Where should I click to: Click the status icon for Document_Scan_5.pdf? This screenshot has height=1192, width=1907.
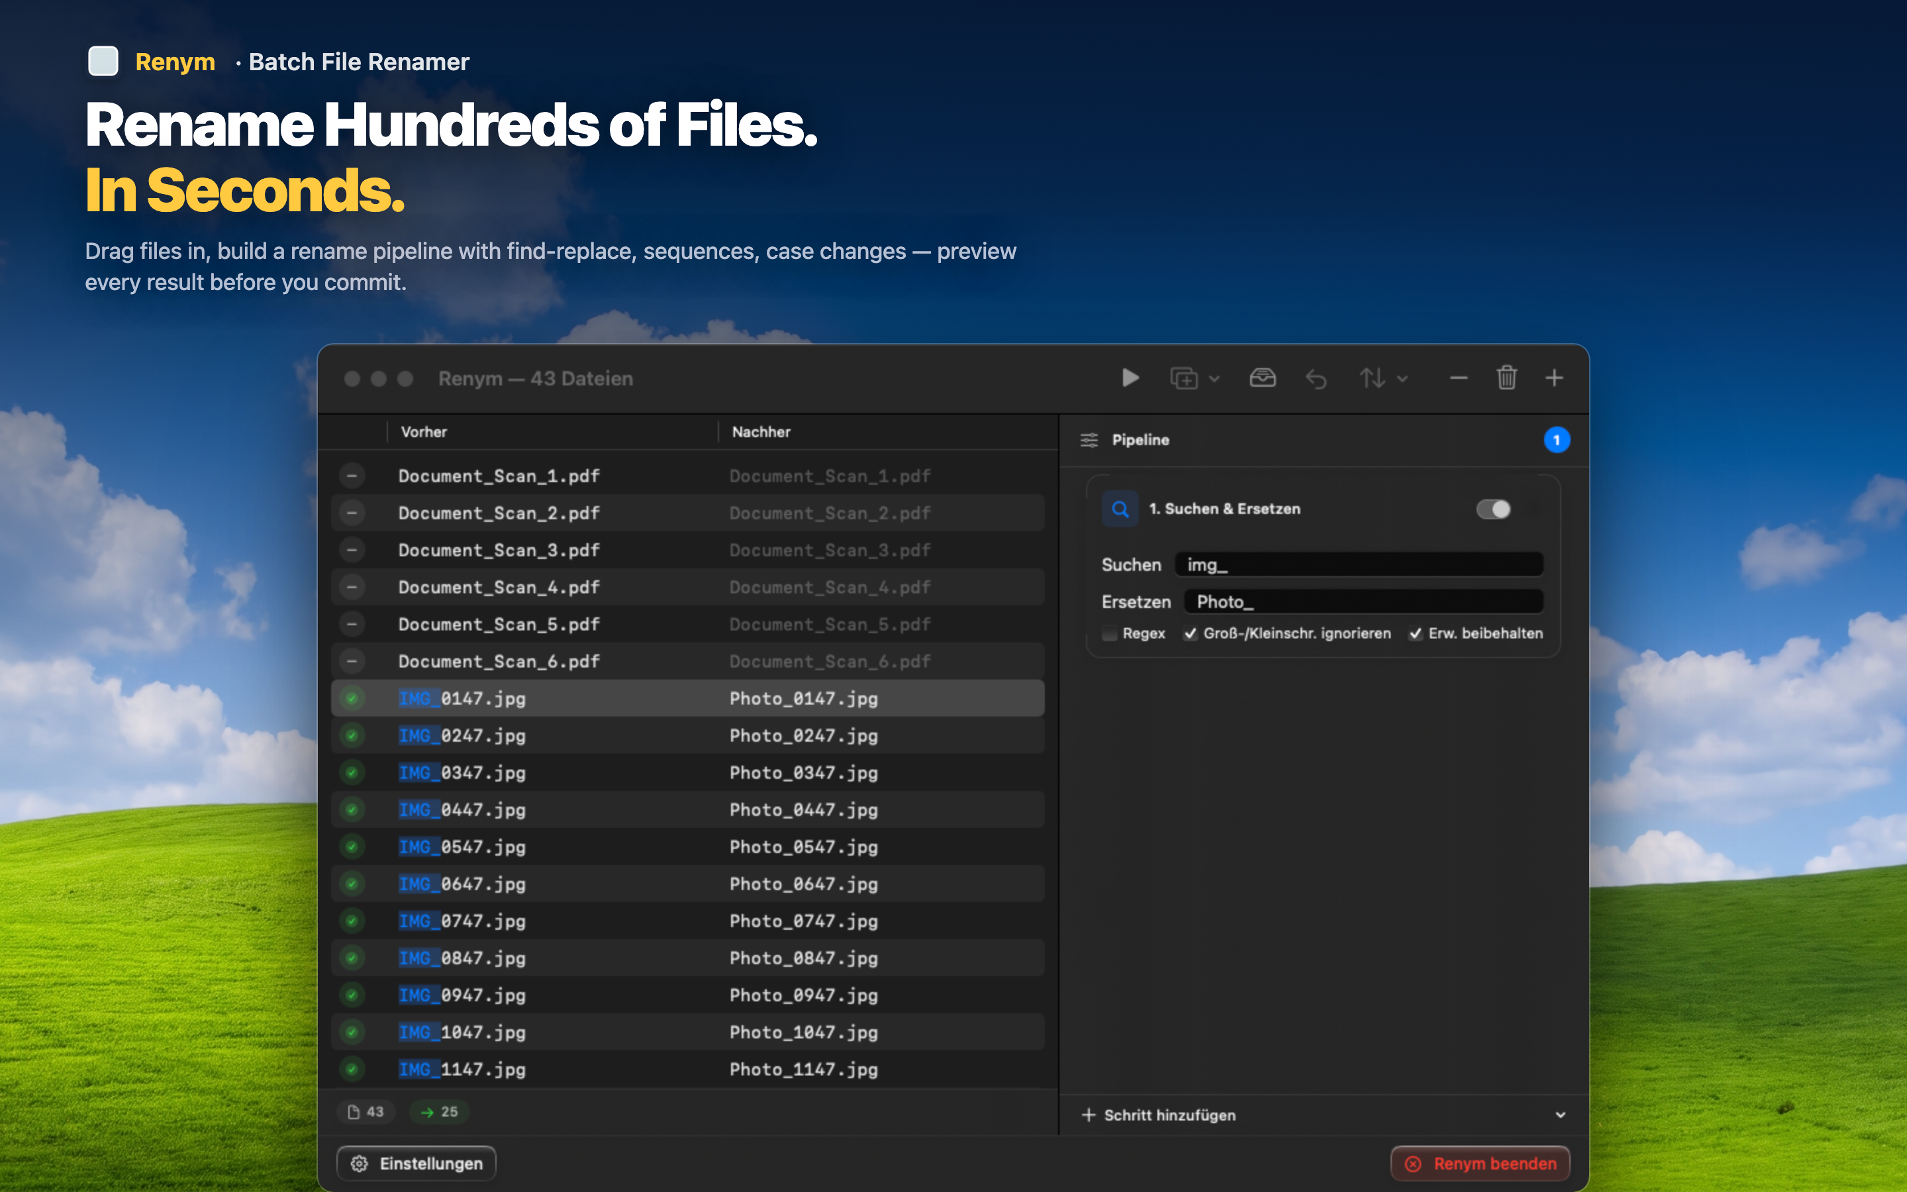pos(352,624)
